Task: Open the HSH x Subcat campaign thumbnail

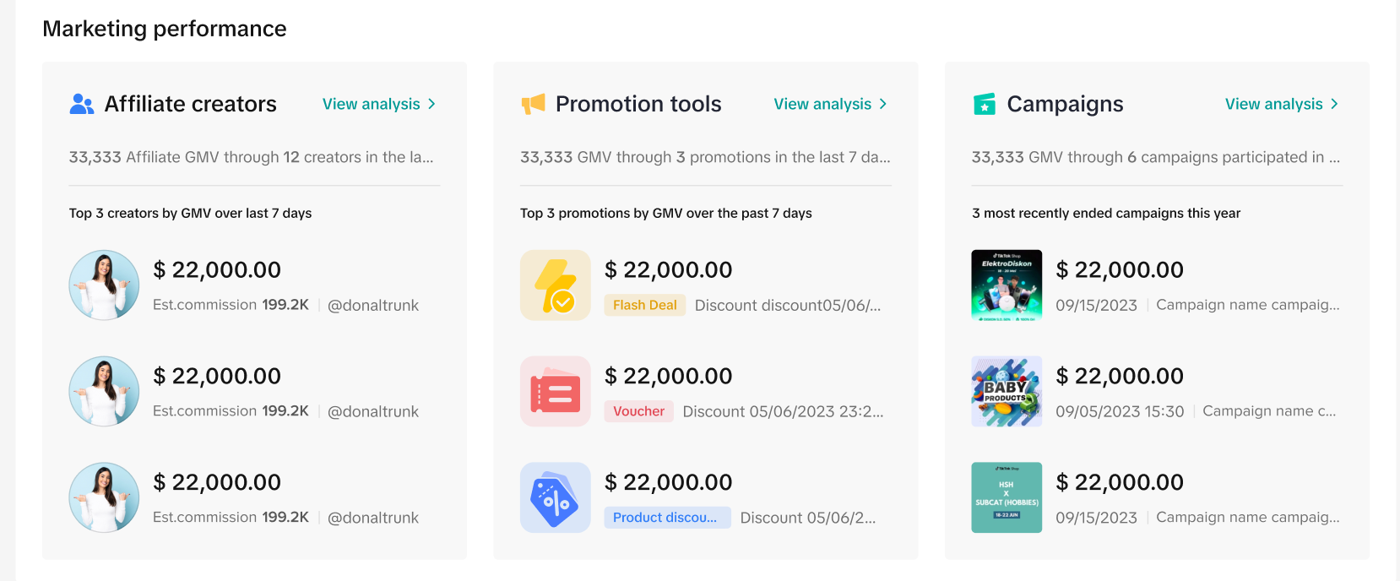Action: [x=1007, y=497]
